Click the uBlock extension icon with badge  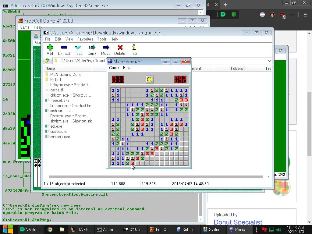point(282,15)
